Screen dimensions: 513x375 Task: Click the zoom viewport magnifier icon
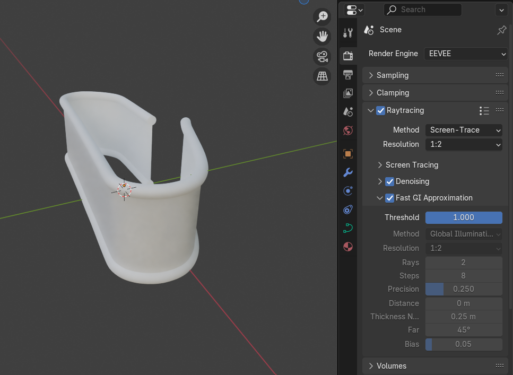coord(322,16)
